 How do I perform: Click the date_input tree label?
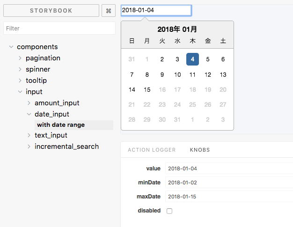tap(52, 114)
